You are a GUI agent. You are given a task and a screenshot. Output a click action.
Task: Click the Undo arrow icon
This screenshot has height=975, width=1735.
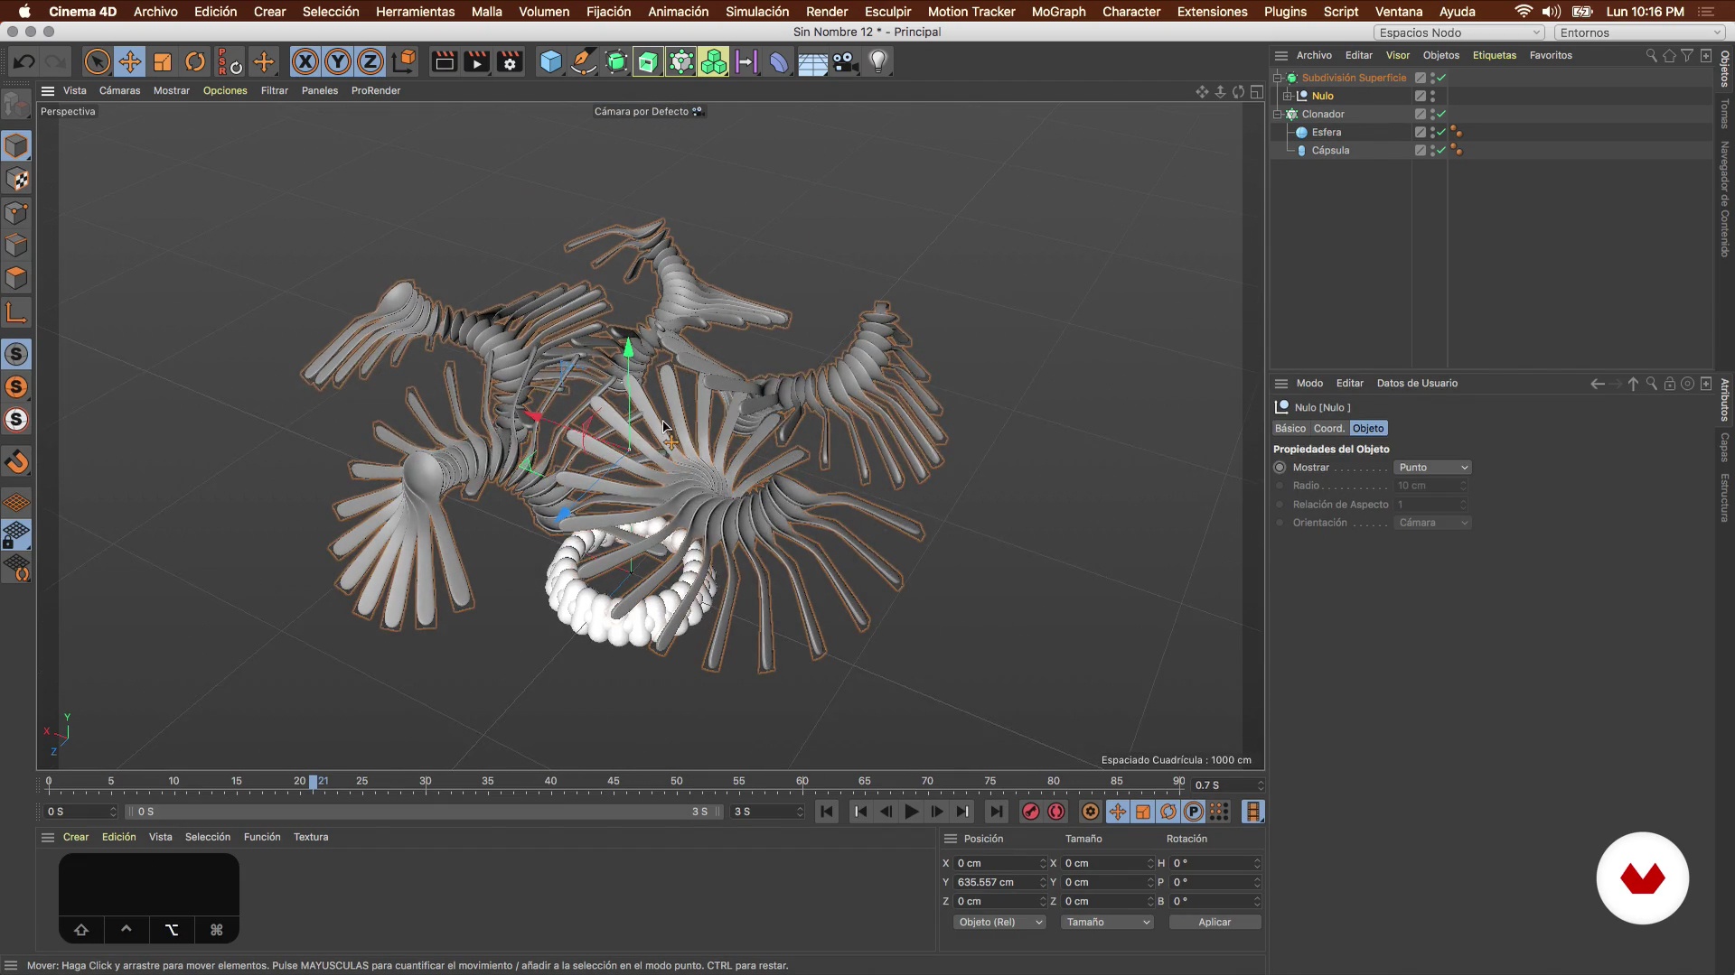[x=23, y=62]
